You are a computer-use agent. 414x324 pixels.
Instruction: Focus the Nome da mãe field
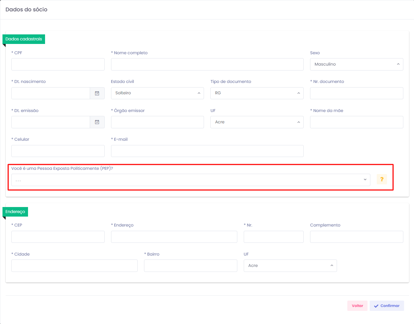coord(356,122)
